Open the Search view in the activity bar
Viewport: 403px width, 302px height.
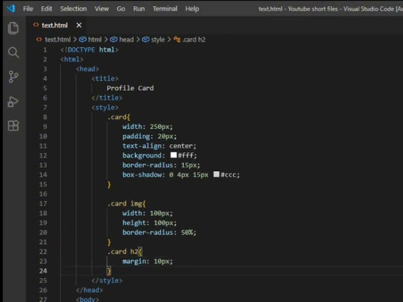click(x=13, y=52)
